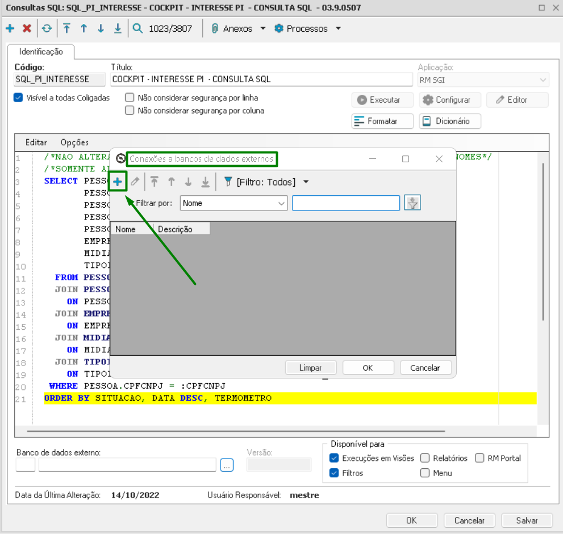Go to last record in main toolbar
This screenshot has height=534, width=563.
point(118,28)
